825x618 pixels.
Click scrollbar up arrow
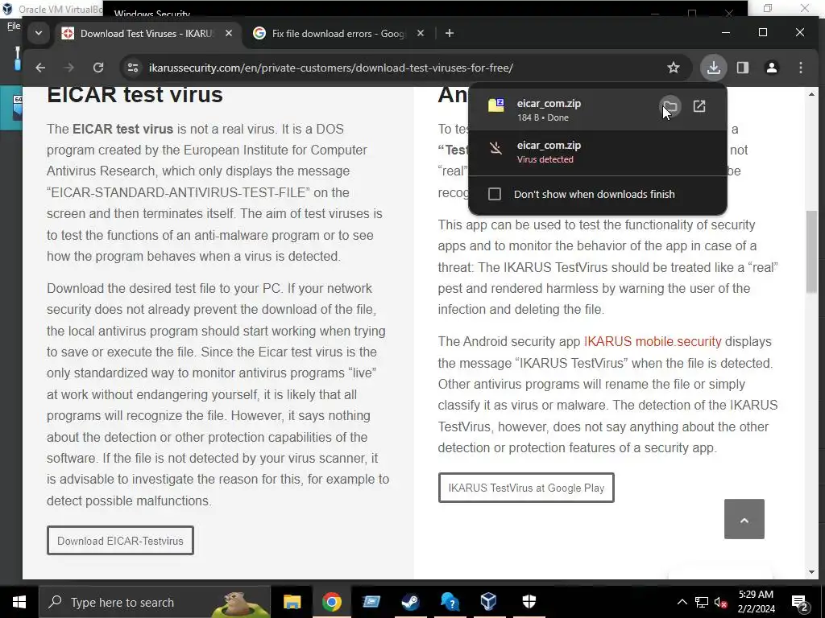pyautogui.click(x=811, y=95)
